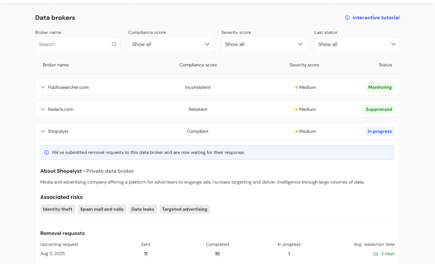The height and width of the screenshot is (264, 435).
Task: Select the Identity theft risk tag
Action: click(x=58, y=209)
